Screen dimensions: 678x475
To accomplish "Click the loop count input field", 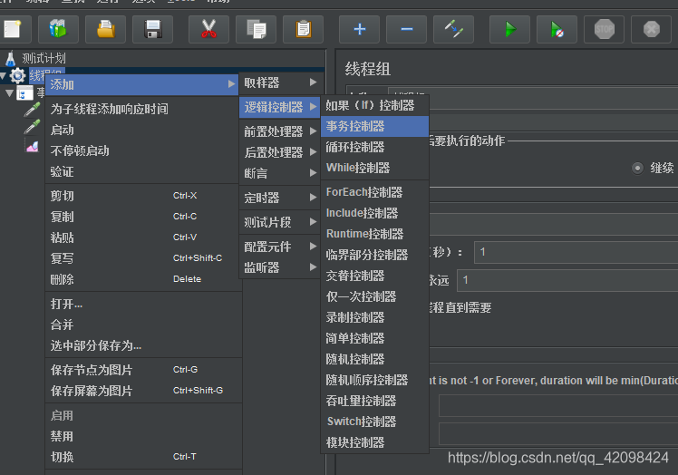I will (567, 280).
